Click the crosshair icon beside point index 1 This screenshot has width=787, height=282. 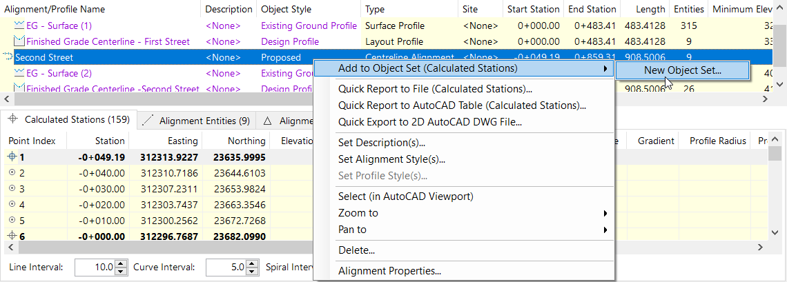click(x=12, y=157)
